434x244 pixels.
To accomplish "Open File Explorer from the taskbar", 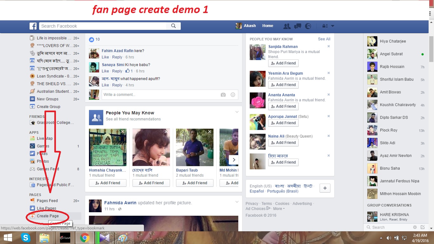I will pos(44,238).
